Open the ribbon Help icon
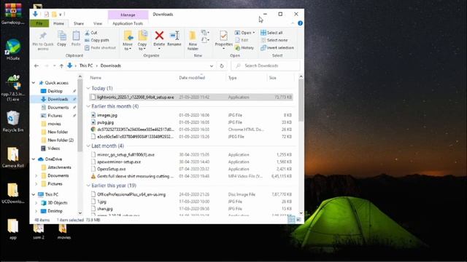This screenshot has height=262, width=467. [x=300, y=23]
